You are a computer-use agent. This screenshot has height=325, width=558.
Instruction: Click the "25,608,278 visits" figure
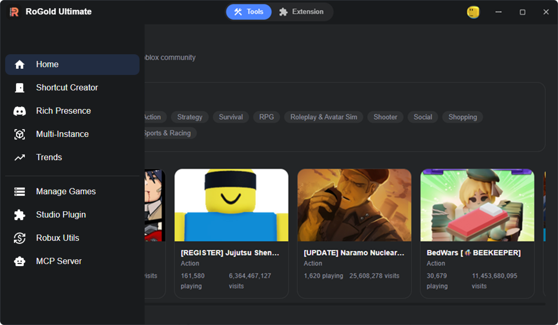point(374,276)
